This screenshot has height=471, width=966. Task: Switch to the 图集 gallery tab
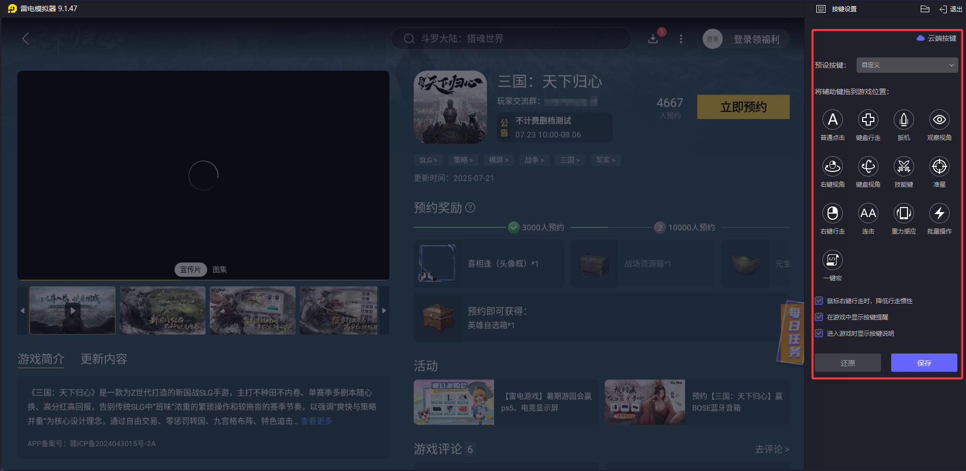[219, 270]
